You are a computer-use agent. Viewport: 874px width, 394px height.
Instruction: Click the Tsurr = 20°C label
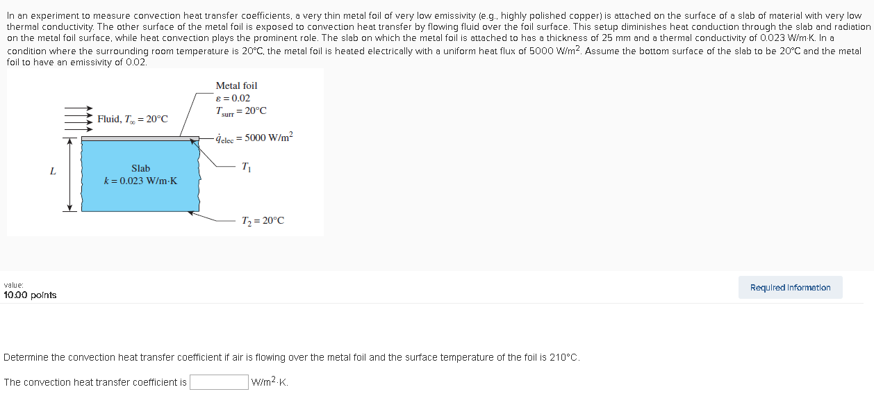pos(241,111)
